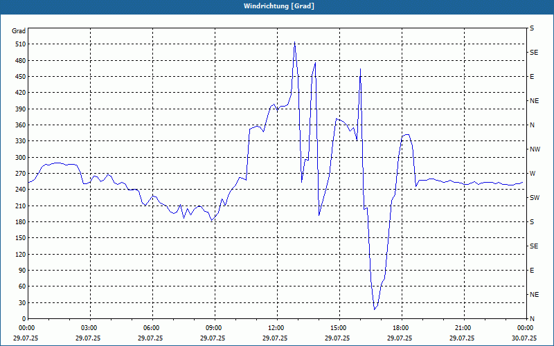Click the 29.07.25 date under 03:00
The height and width of the screenshot is (346, 554).
click(88, 338)
